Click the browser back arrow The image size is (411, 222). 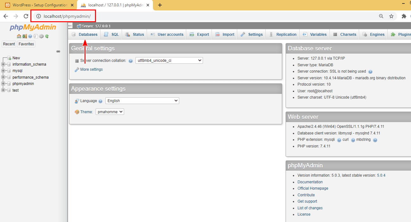[x=6, y=16]
